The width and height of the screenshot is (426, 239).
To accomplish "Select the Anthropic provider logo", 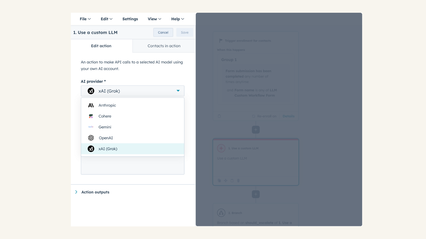I will [x=91, y=105].
